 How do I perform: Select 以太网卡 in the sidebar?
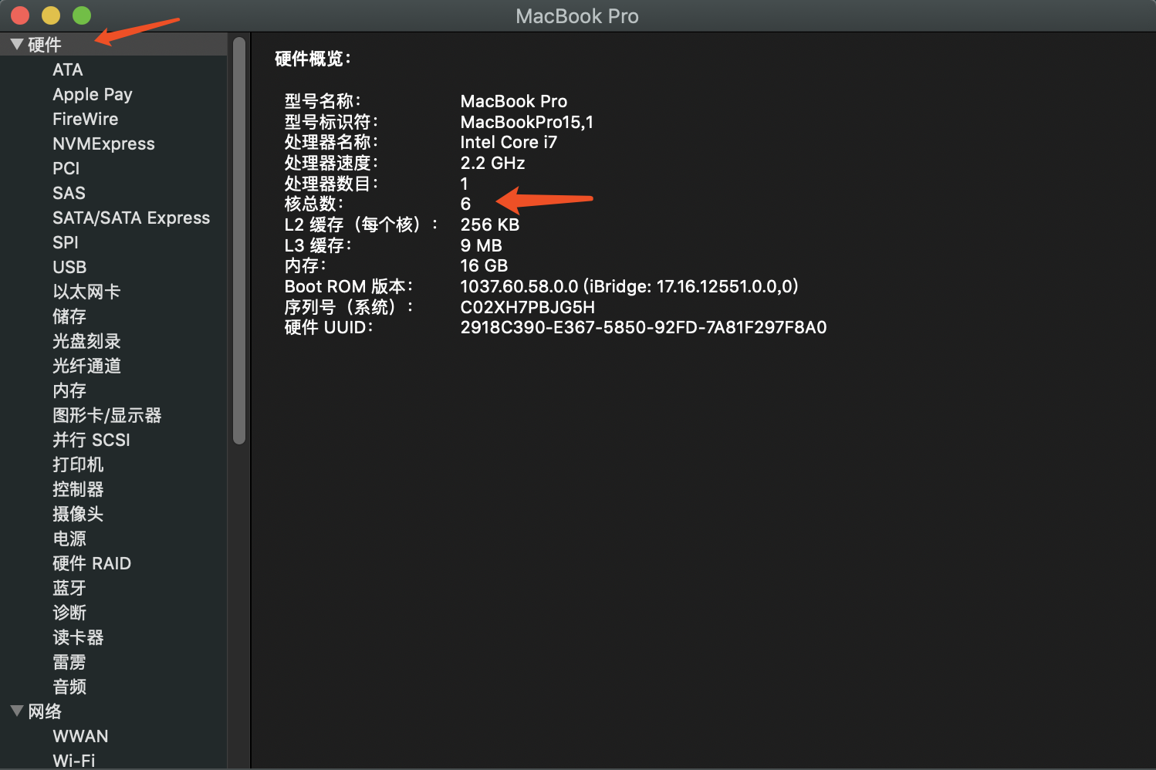(x=86, y=292)
